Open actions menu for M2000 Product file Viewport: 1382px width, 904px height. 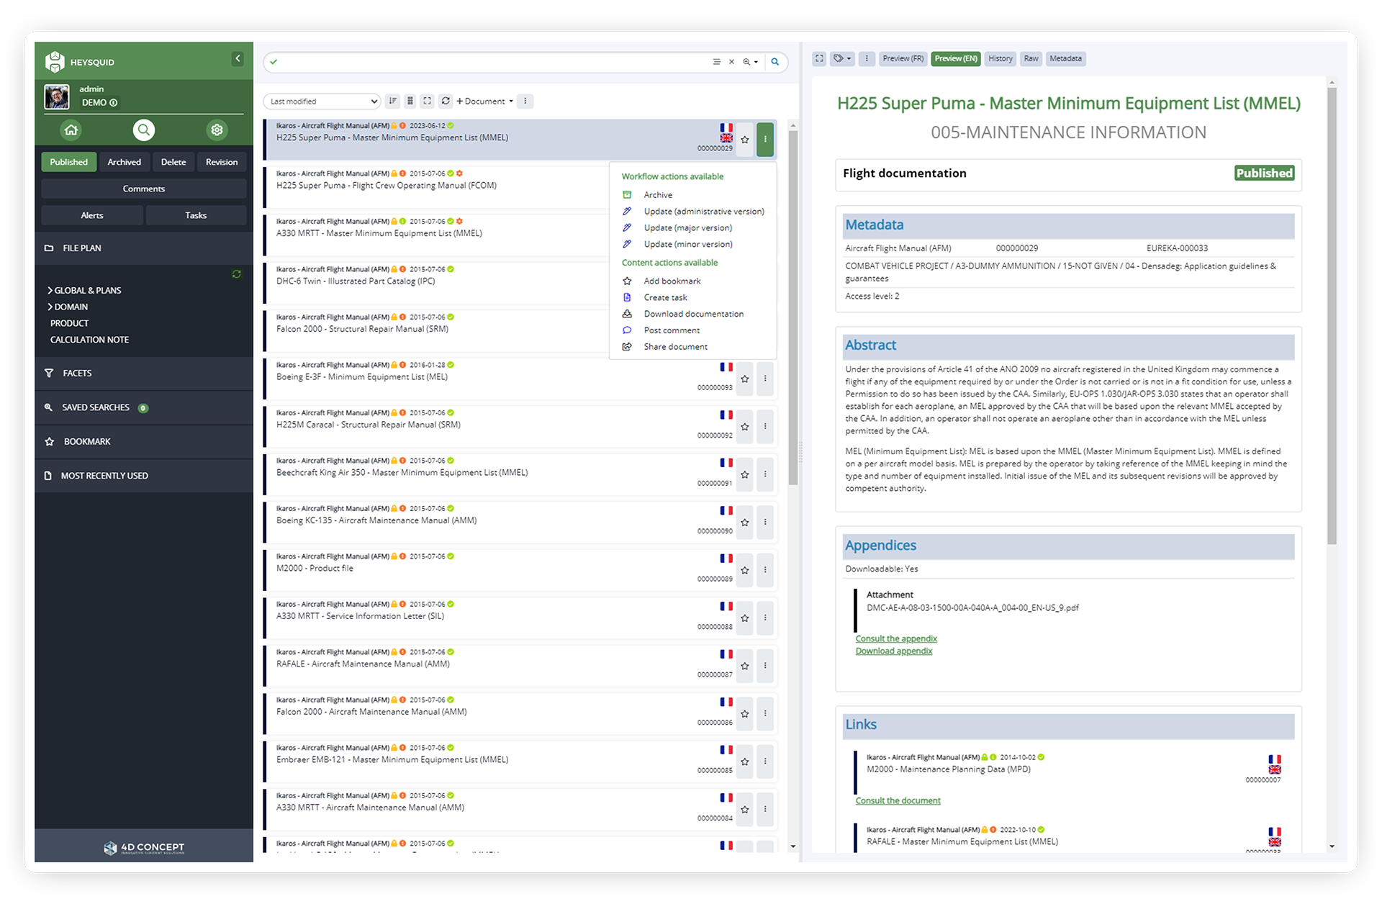coord(765,571)
